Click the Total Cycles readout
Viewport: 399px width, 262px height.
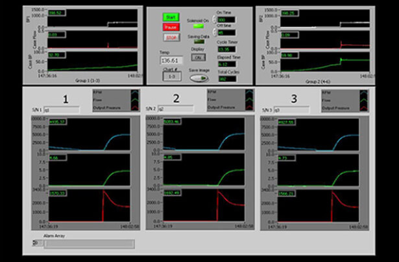(227, 79)
